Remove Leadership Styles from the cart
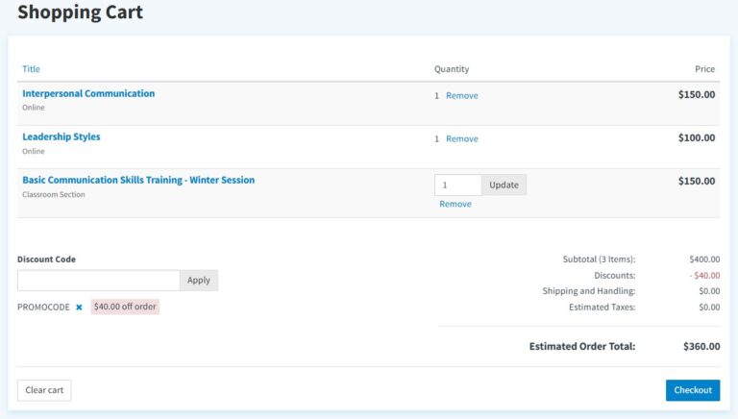The width and height of the screenshot is (738, 419). pyautogui.click(x=461, y=139)
